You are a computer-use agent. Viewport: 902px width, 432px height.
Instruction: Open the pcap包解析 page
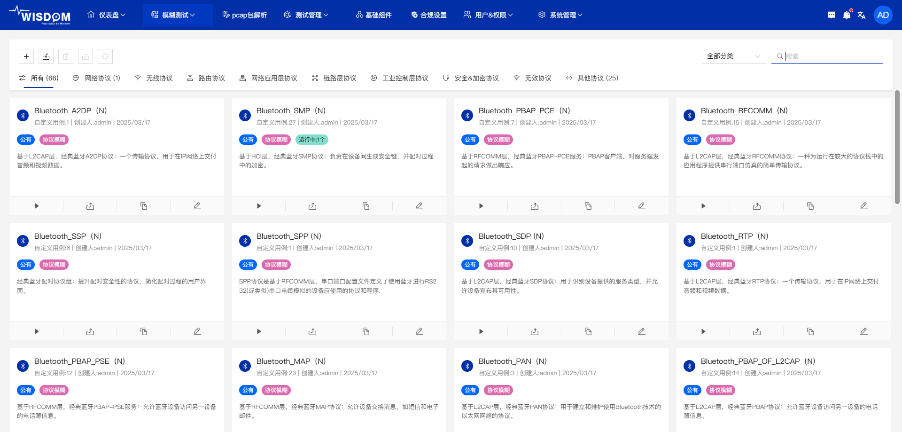[245, 15]
